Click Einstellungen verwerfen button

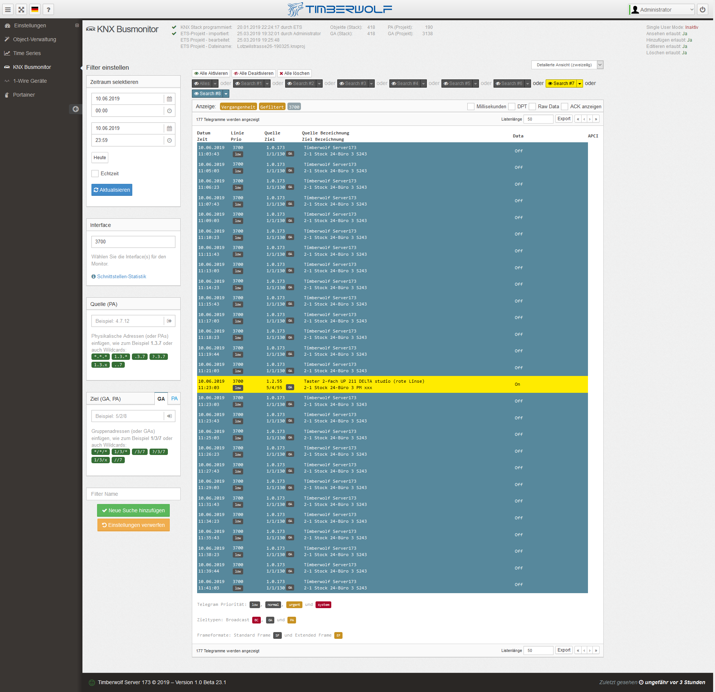point(133,525)
